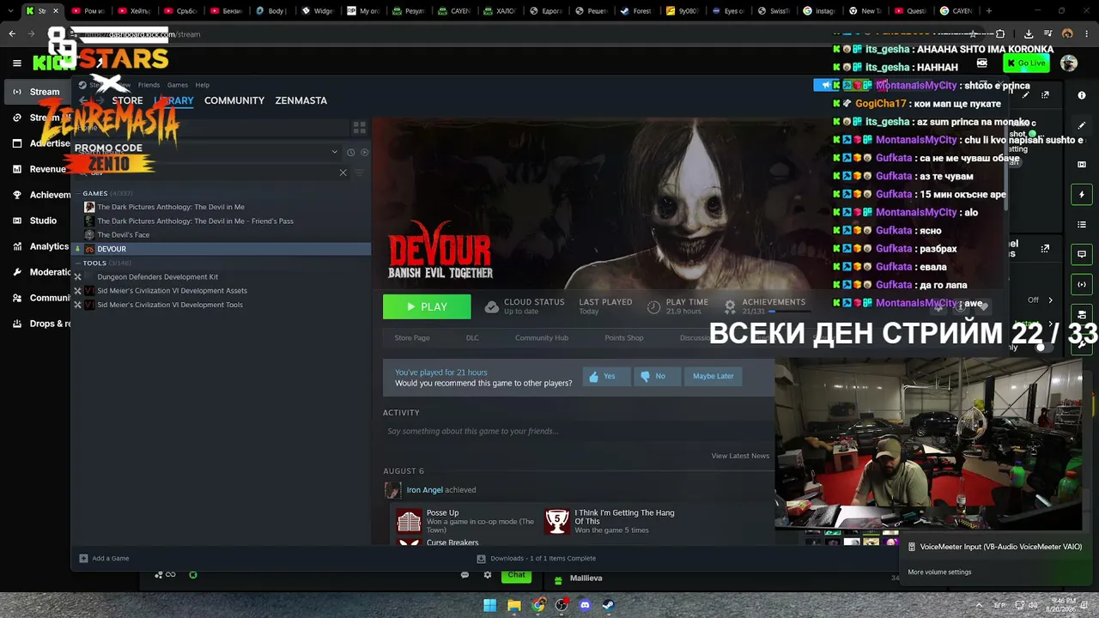Select DEVOUR in the Steam library list
This screenshot has width=1099, height=618.
pyautogui.click(x=221, y=249)
